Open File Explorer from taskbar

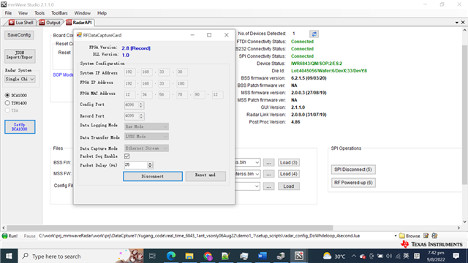189,256
